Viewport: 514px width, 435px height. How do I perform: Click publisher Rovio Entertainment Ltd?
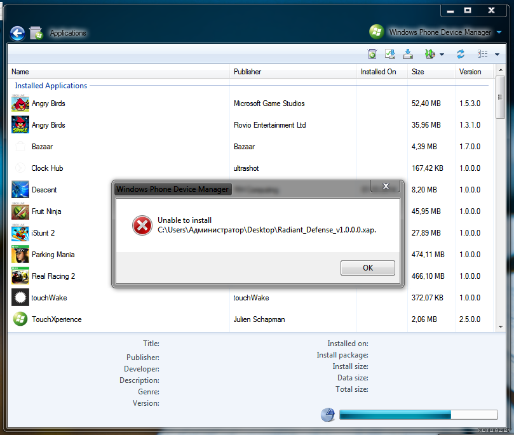[x=270, y=125]
